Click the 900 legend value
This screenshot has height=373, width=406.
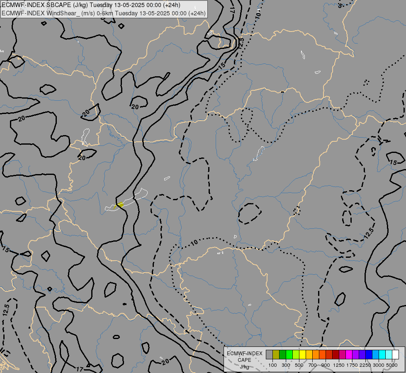coord(326,365)
